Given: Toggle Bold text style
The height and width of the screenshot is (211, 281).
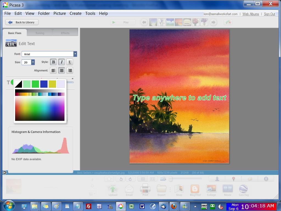Looking at the screenshot, I should coord(54,62).
